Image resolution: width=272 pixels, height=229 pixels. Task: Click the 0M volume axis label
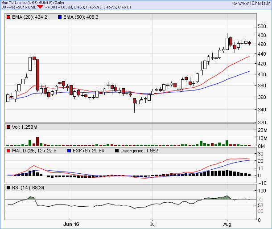pos(261,146)
